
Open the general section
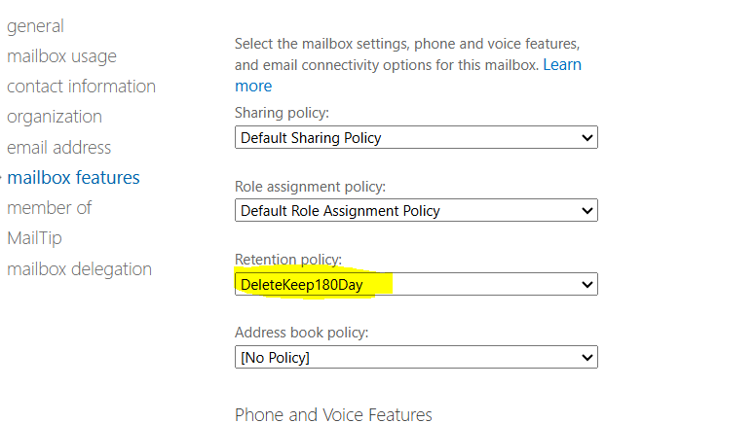pos(35,26)
